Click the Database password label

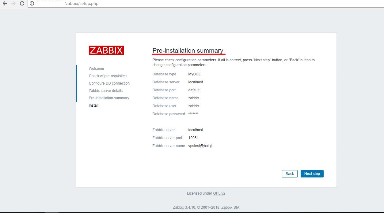coord(169,114)
